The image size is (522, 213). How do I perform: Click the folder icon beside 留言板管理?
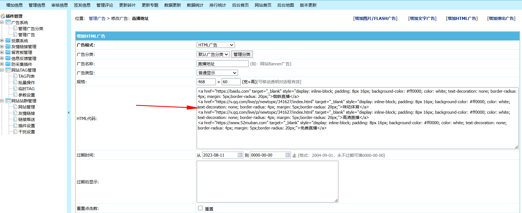point(8,52)
